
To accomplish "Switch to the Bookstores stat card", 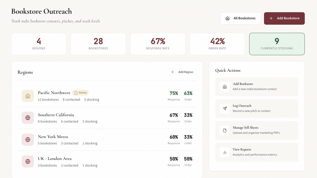I will (x=98, y=44).
